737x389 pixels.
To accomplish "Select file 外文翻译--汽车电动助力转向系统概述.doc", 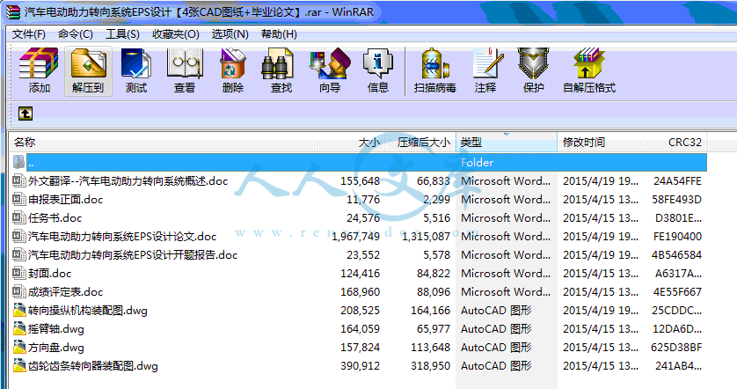I will click(x=128, y=181).
